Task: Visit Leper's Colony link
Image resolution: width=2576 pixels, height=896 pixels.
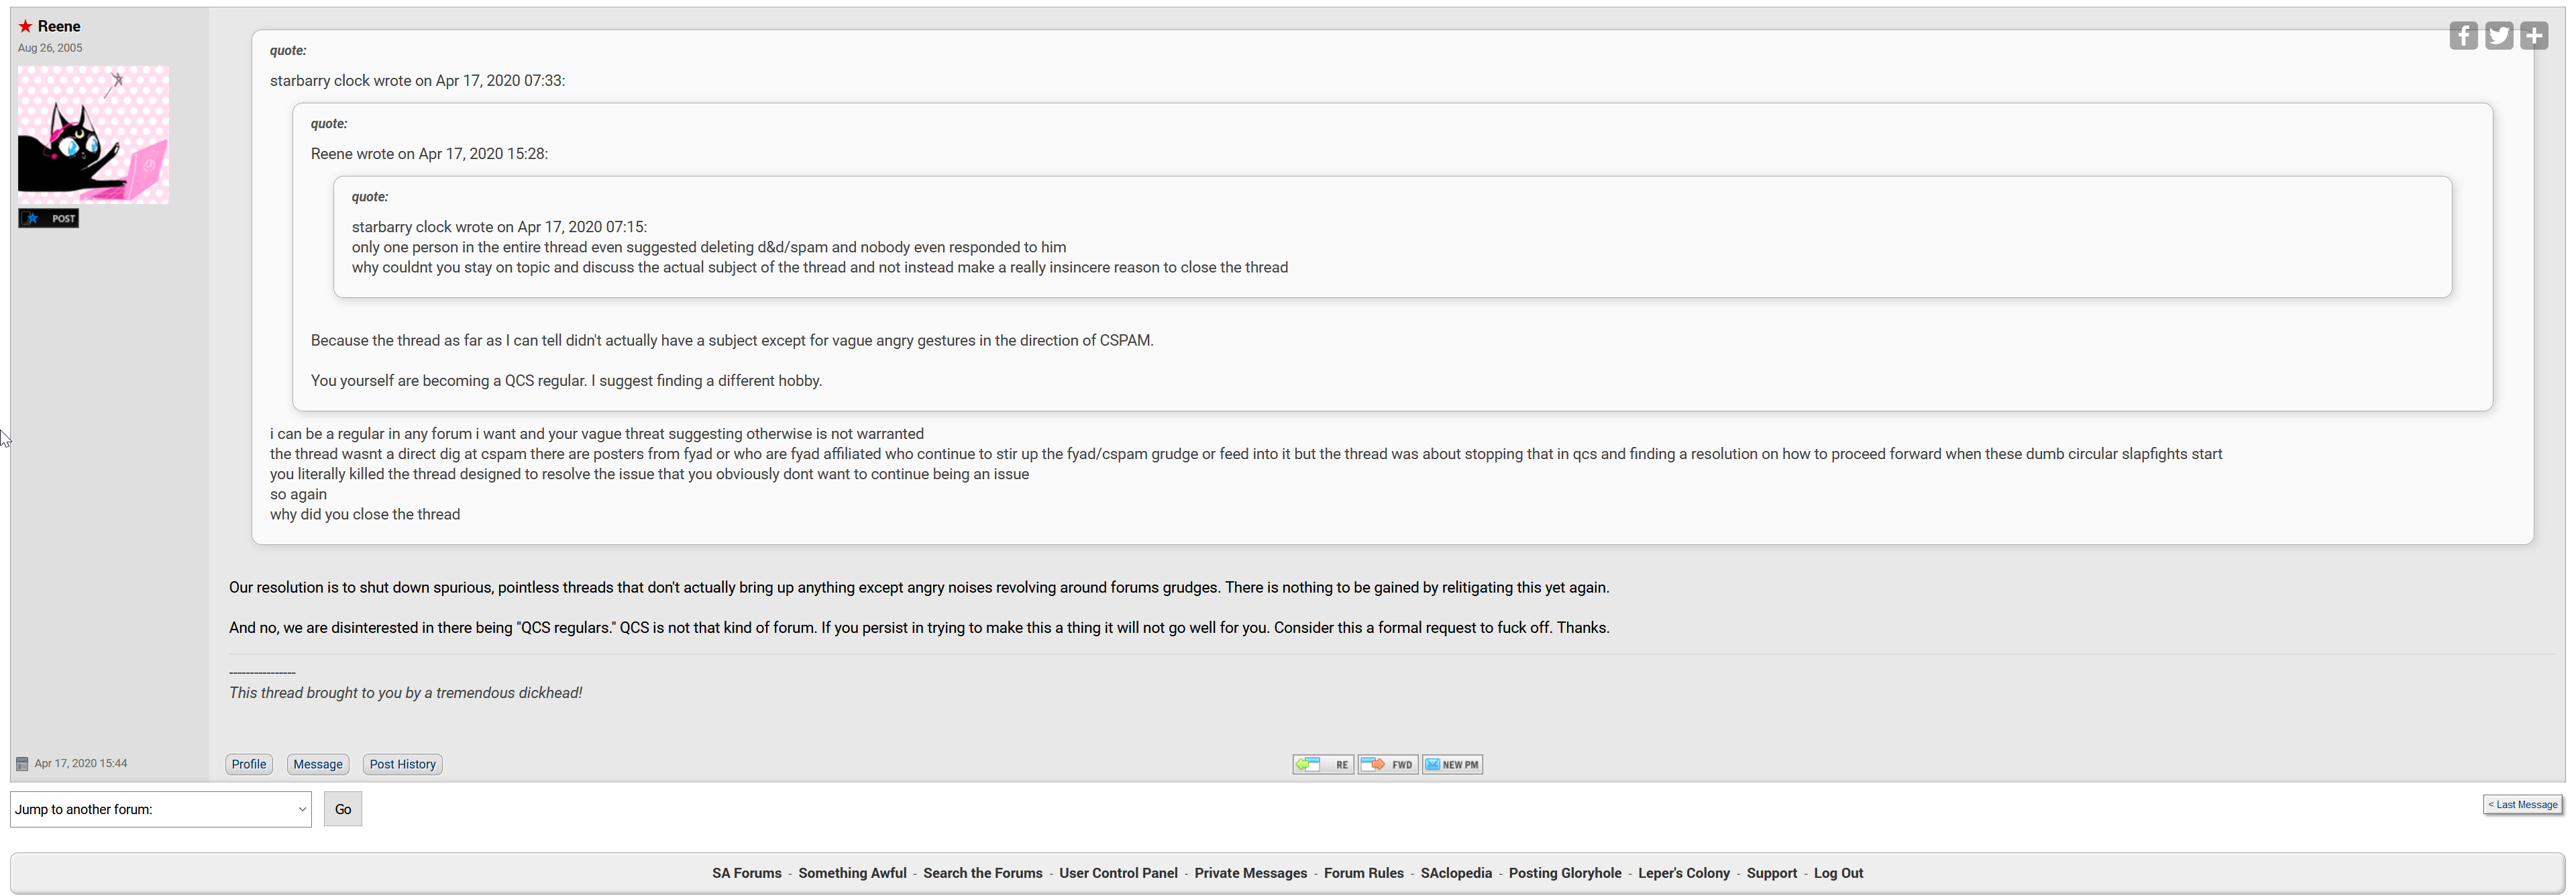Action: pyautogui.click(x=1684, y=873)
